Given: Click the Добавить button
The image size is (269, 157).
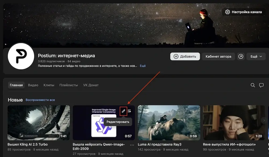Looking at the screenshot, I should click(x=185, y=56).
